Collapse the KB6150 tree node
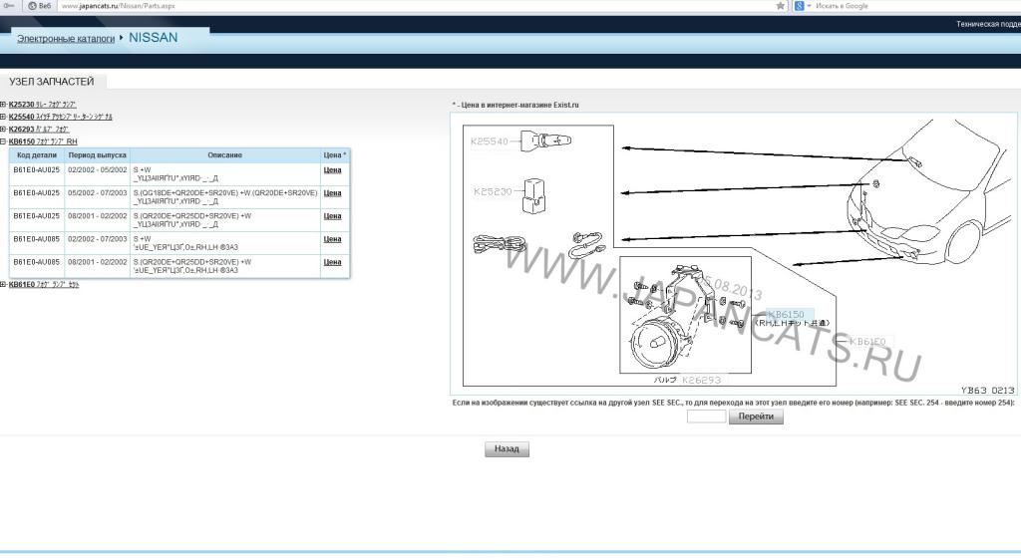Viewport: 1021px width, 558px height. pyautogui.click(x=3, y=141)
